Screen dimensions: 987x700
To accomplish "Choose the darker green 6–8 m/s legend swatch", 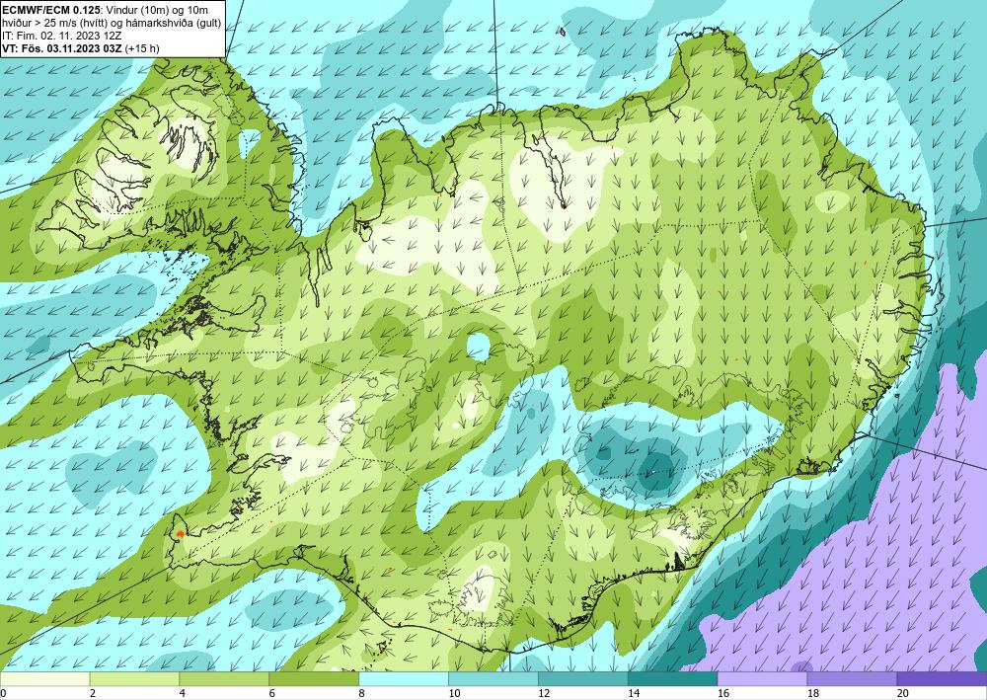I will (314, 679).
